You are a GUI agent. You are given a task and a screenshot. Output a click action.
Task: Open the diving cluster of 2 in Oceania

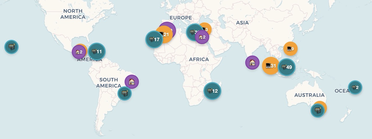click(355, 87)
